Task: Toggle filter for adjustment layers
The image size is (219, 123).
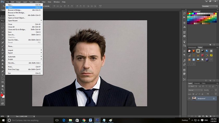Action: point(203,87)
